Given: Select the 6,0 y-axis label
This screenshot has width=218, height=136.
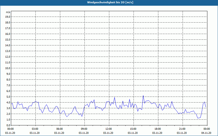Looking at the screenshot, I should (x=8, y=91).
